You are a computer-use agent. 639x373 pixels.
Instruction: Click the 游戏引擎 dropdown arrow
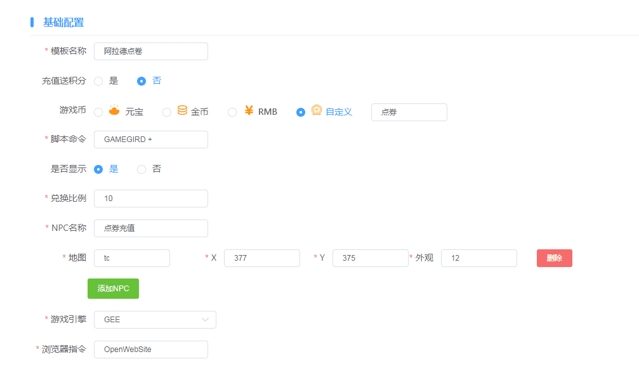pyautogui.click(x=206, y=320)
